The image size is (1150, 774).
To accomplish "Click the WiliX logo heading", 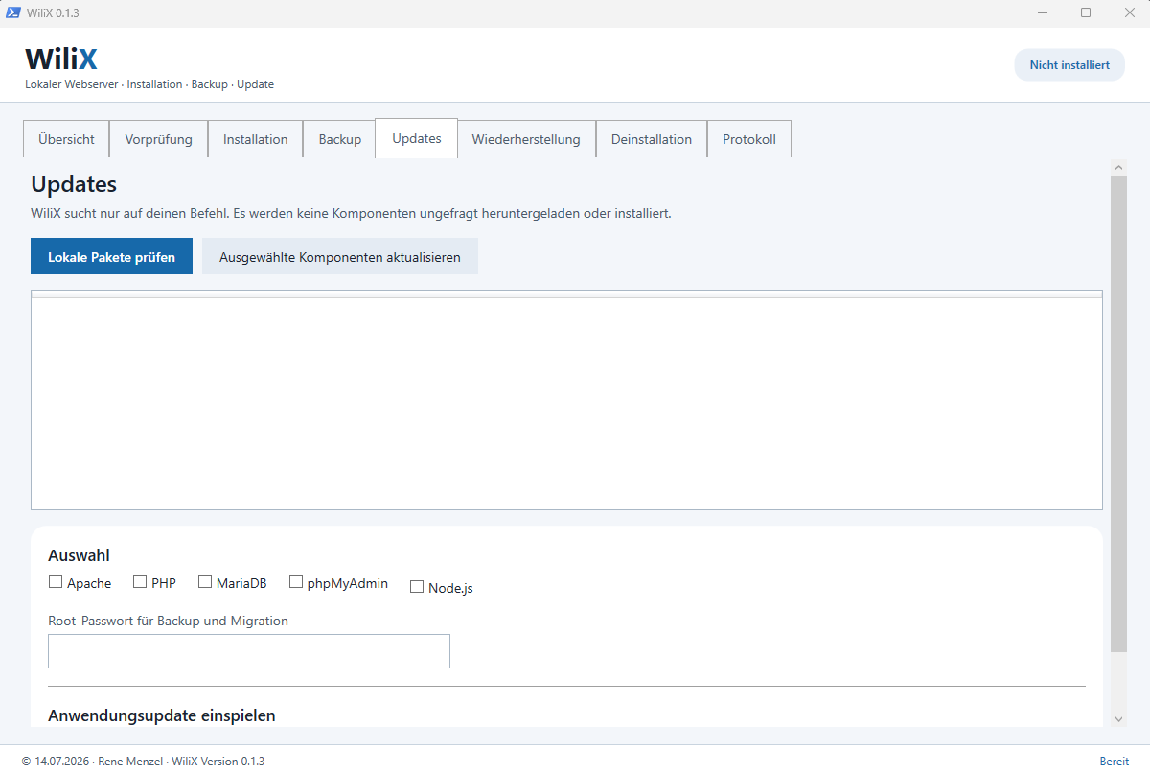I will coord(61,59).
